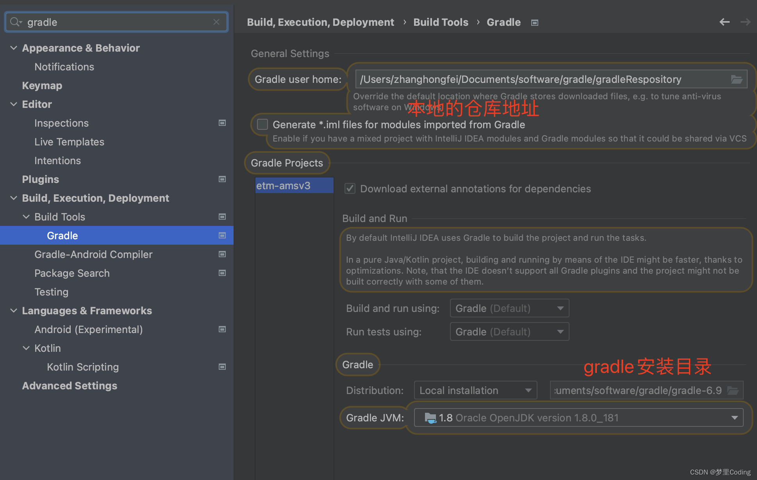
Task: Select Android (Experimental) settings
Action: (x=88, y=329)
